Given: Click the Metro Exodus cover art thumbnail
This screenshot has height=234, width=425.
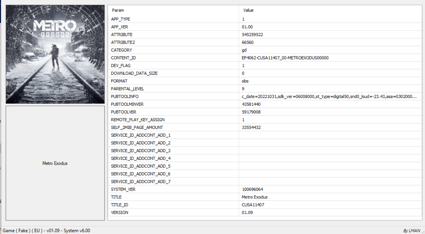Looking at the screenshot, I should [55, 54].
